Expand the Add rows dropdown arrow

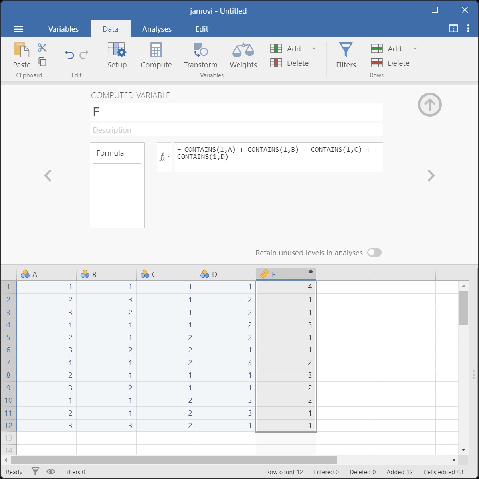[415, 49]
